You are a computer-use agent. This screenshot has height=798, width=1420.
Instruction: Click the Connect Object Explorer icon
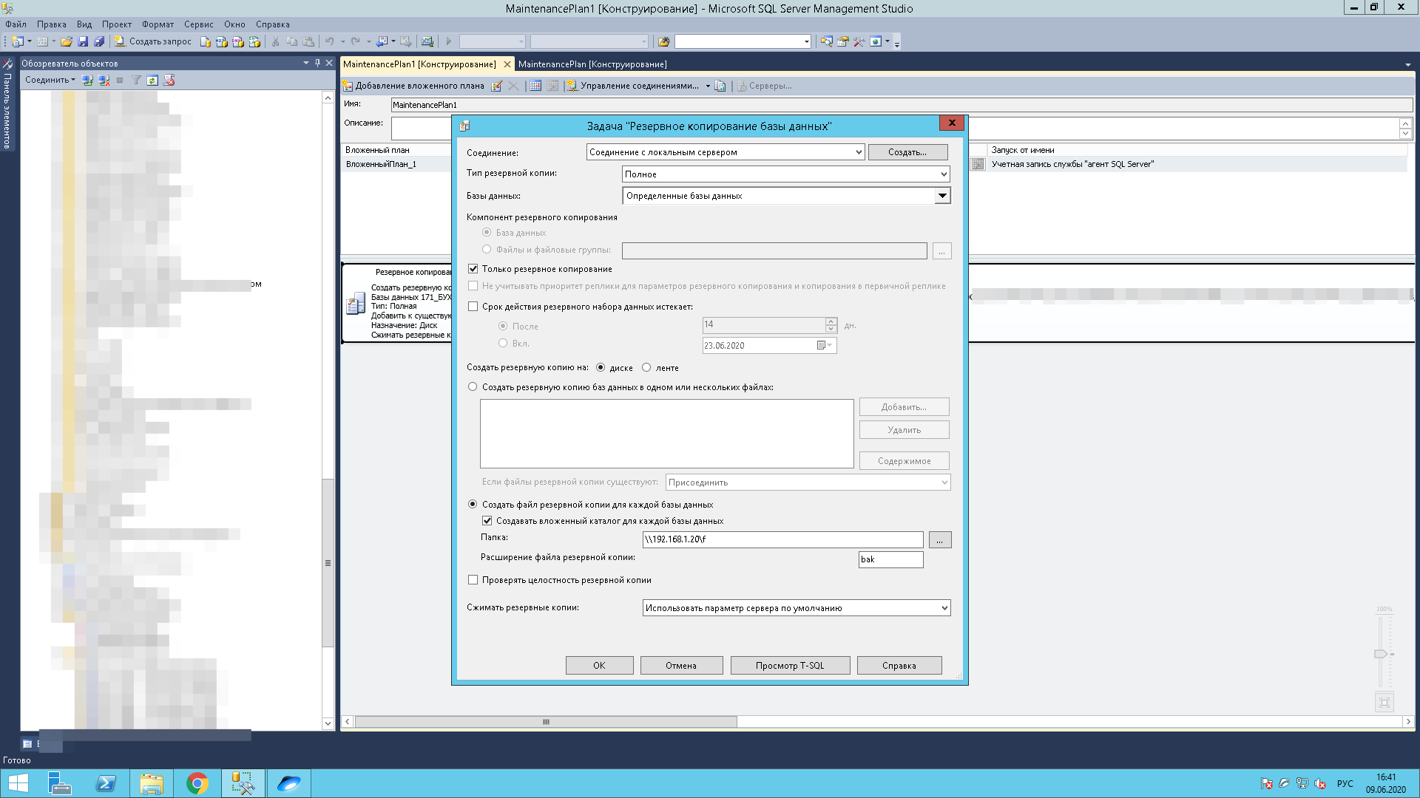[87, 80]
